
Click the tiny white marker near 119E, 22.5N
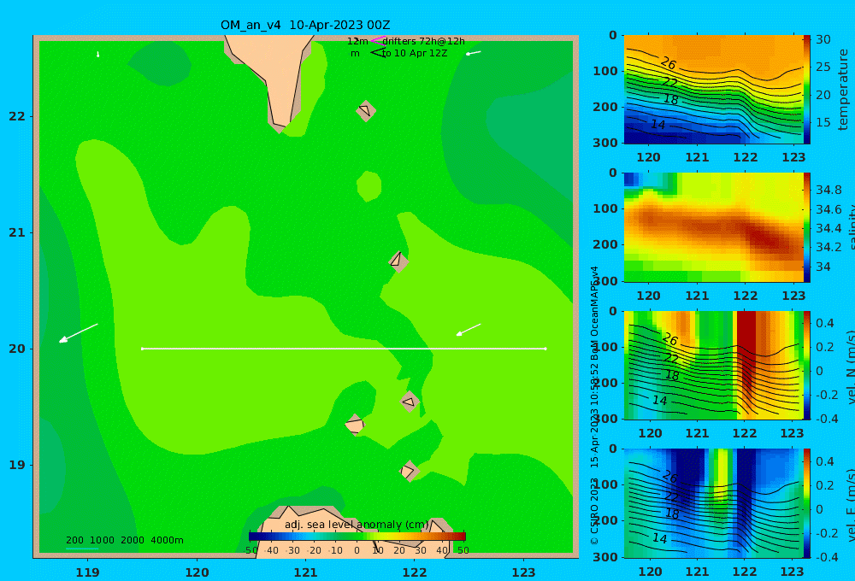(98, 54)
